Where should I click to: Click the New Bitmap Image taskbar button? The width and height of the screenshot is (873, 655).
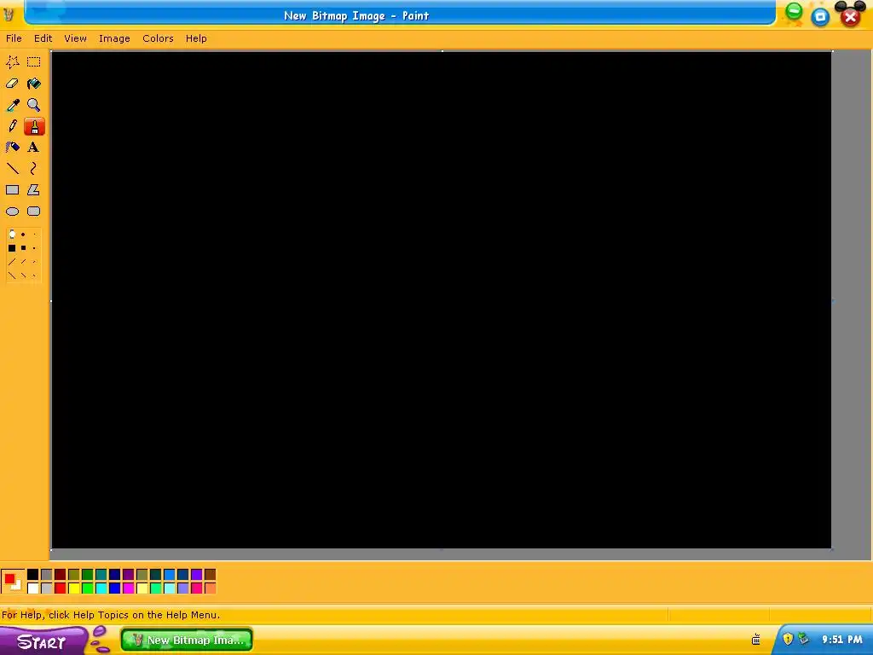pyautogui.click(x=187, y=640)
